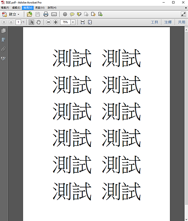This screenshot has width=188, height=221.
Task: Show the attachments paperclip panel
Action: [x=4, y=49]
